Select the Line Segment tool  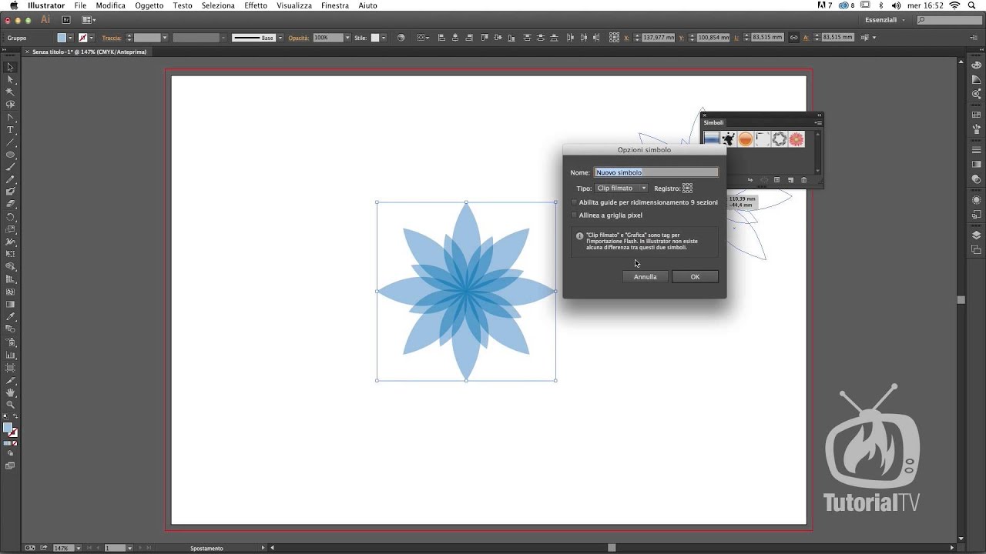[x=11, y=142]
